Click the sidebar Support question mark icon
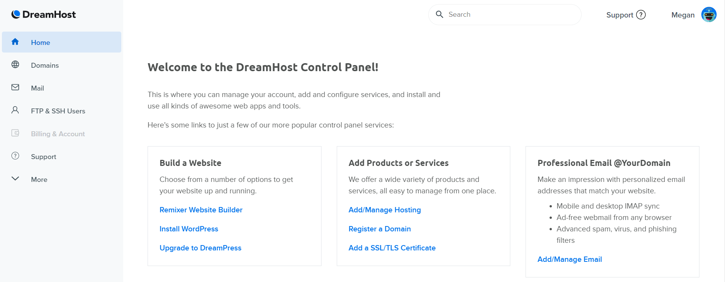725x282 pixels. [x=15, y=156]
